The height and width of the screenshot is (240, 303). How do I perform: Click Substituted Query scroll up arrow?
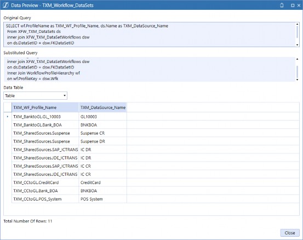tap(297, 59)
